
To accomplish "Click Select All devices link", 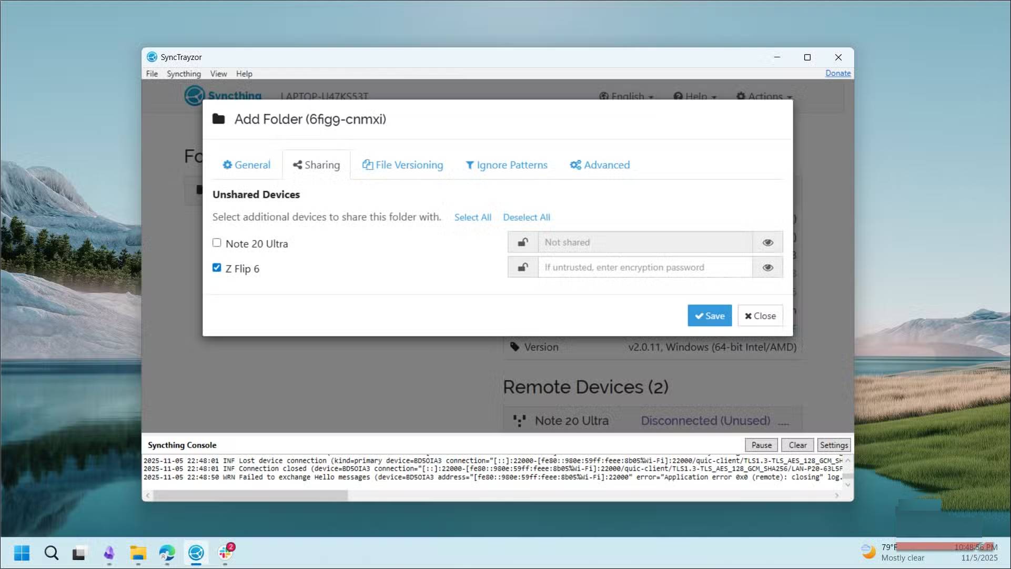I will (x=472, y=217).
